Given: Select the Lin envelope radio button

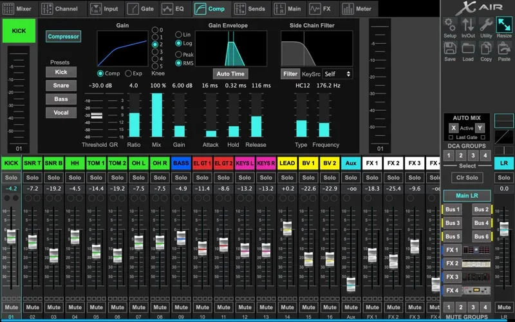Looking at the screenshot, I should [179, 35].
